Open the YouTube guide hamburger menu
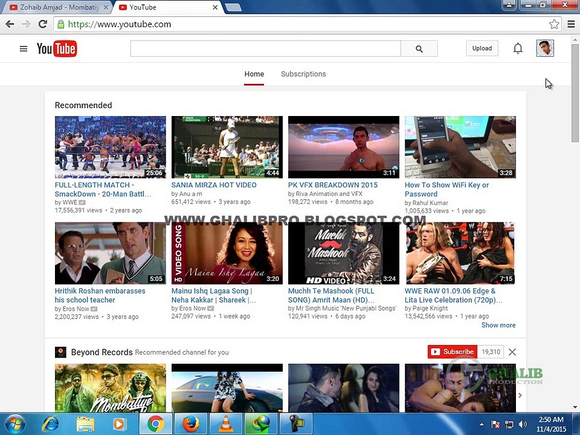 pos(24,48)
